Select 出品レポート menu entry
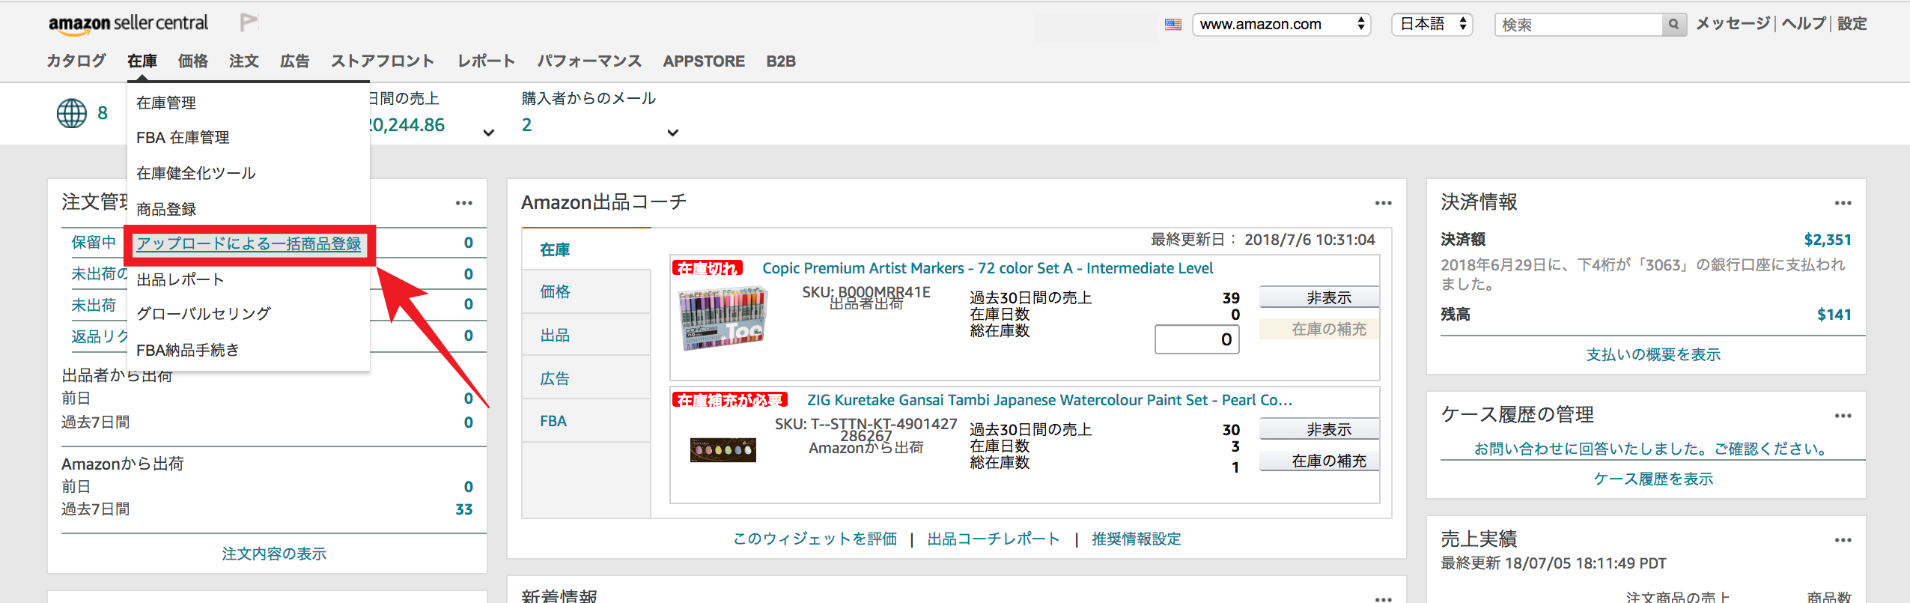 pos(180,279)
